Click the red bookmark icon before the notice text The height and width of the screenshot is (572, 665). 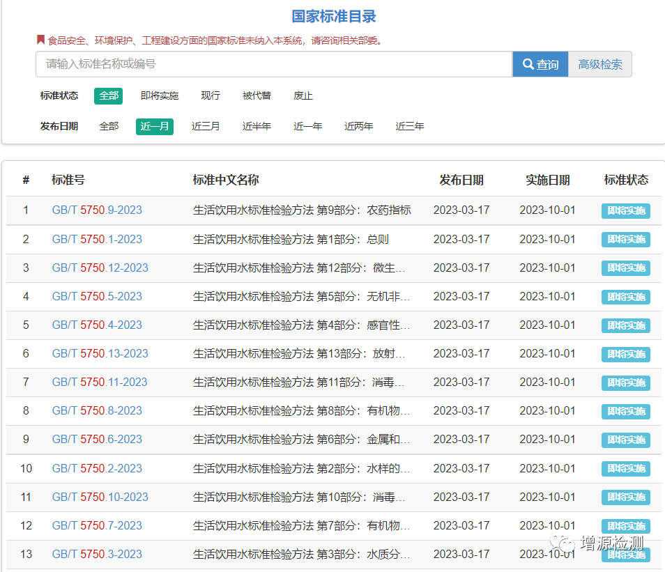(x=40, y=40)
